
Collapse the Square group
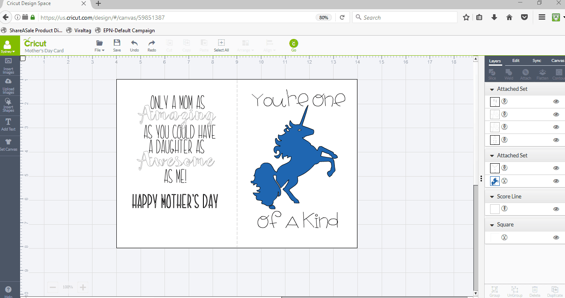click(491, 225)
